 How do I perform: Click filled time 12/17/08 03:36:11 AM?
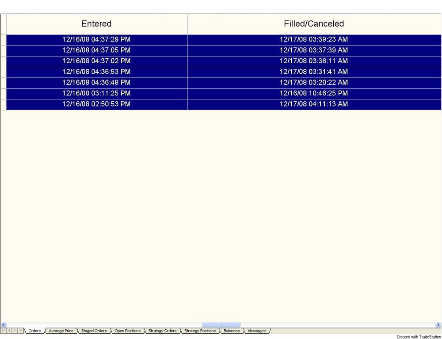[314, 61]
